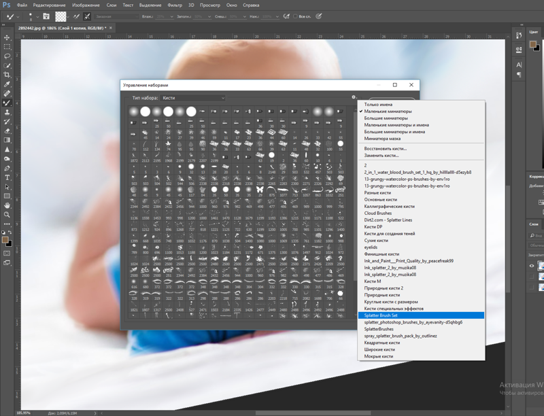Expand the 'Тип набора' Кисти dropdown
The width and height of the screenshot is (544, 416).
pos(193,98)
